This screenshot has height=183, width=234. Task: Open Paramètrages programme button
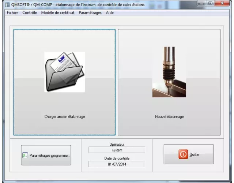tap(46, 155)
